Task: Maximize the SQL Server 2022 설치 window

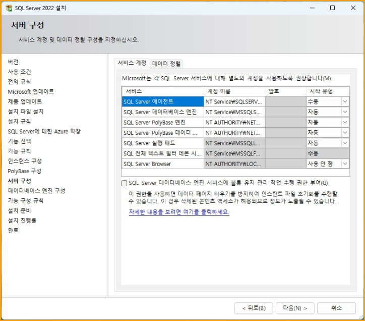Action: [x=332, y=8]
